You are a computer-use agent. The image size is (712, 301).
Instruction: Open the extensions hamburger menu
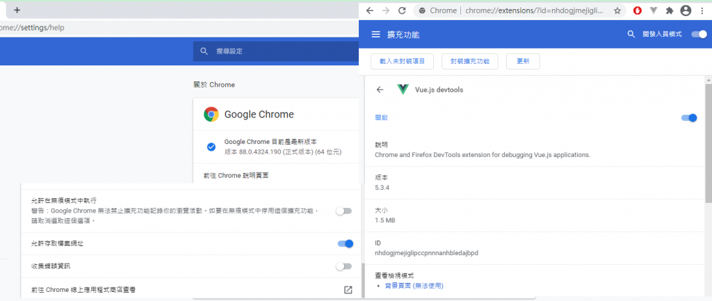tap(375, 34)
